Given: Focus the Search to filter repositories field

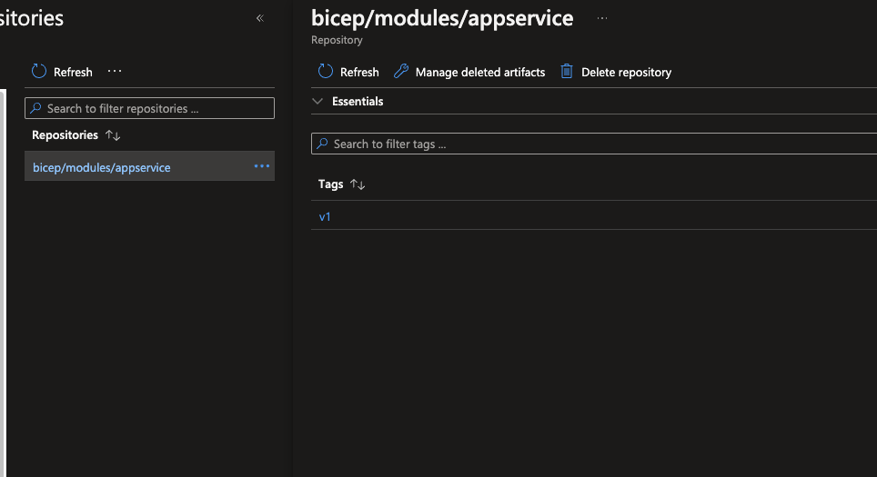Looking at the screenshot, I should [149, 108].
